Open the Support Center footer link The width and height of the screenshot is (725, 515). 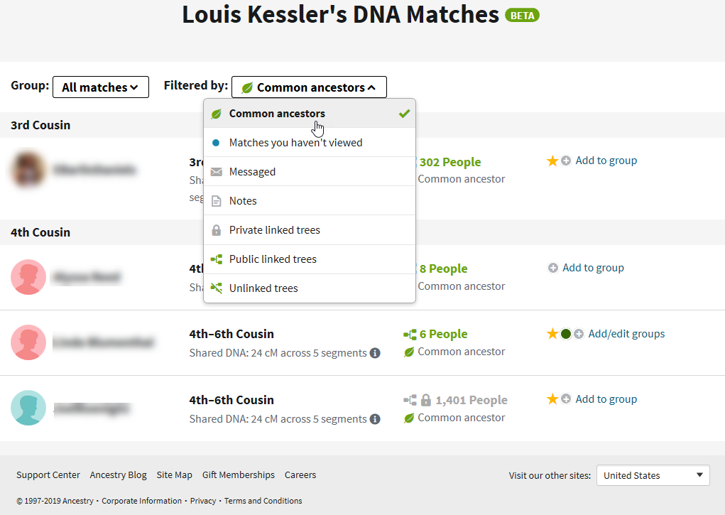coord(48,475)
